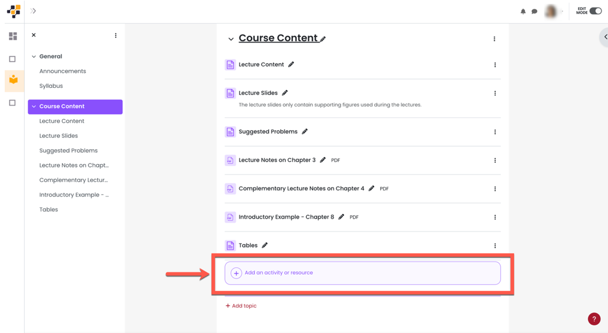Open the messages chat bubble icon
608x333 pixels.
pyautogui.click(x=534, y=11)
